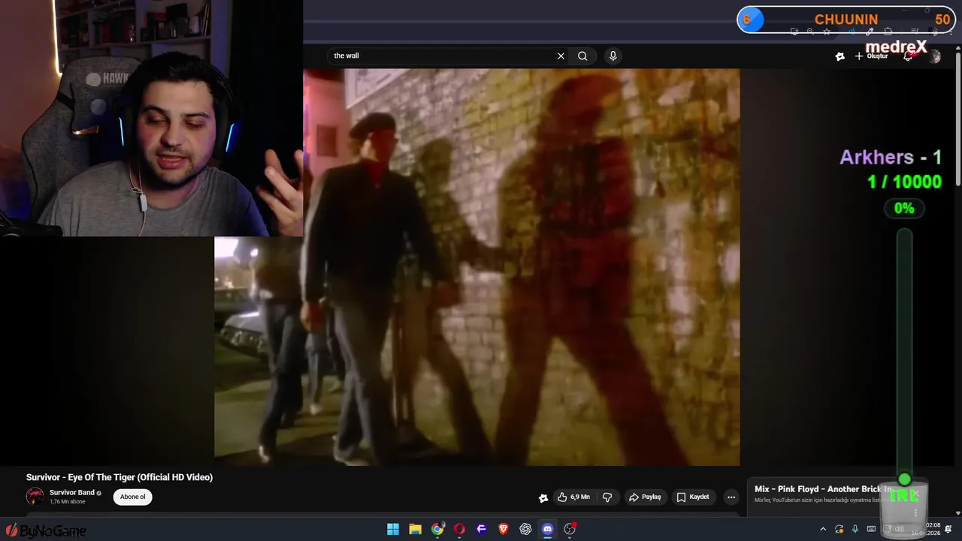Click the star-shaped icon beside Oluştur
962x541 pixels.
coord(840,56)
